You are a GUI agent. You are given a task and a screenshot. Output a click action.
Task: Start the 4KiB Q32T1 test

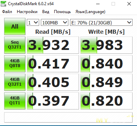coord(15,82)
